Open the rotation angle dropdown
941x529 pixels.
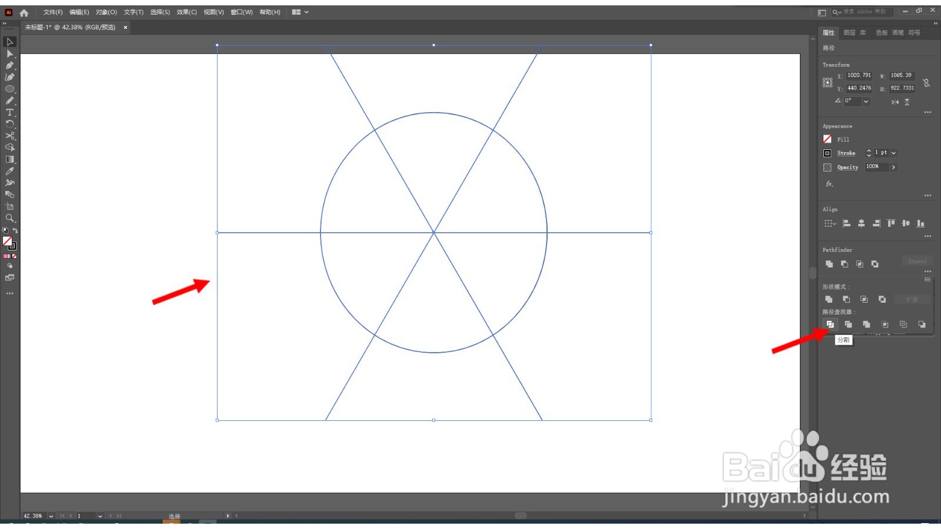[866, 101]
